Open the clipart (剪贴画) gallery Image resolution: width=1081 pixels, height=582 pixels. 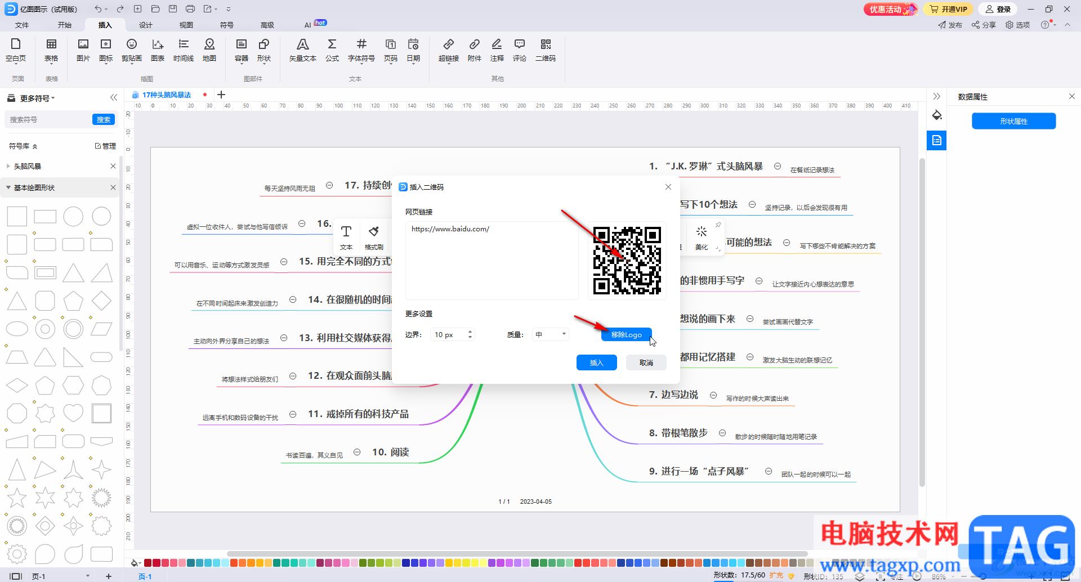click(x=132, y=50)
